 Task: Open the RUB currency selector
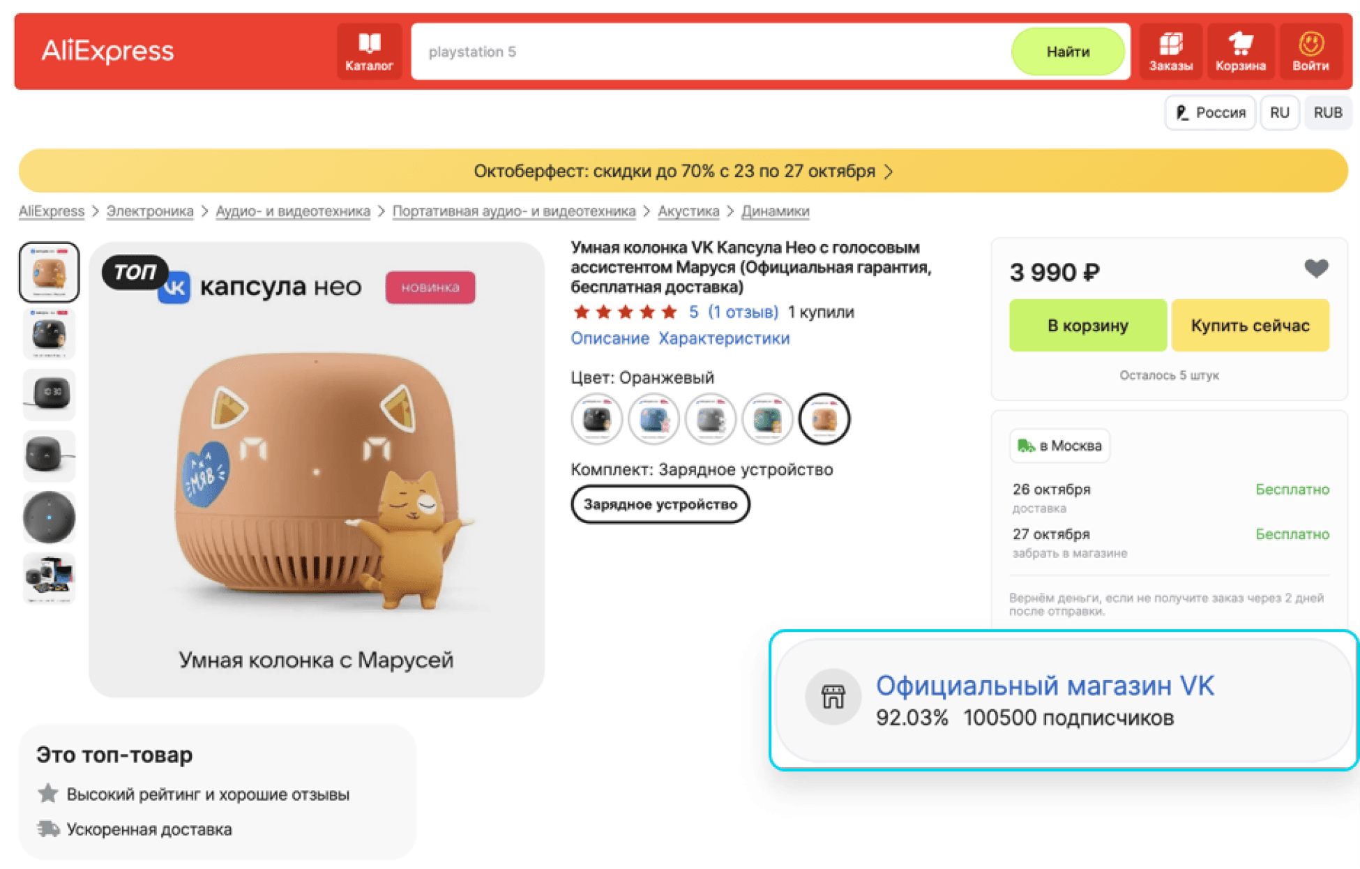click(1327, 112)
